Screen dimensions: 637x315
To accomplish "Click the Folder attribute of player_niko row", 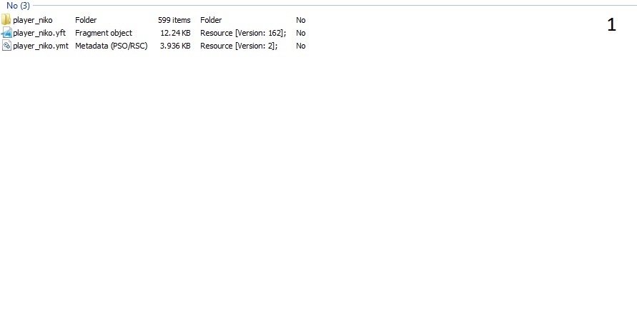I will pyautogui.click(x=211, y=20).
